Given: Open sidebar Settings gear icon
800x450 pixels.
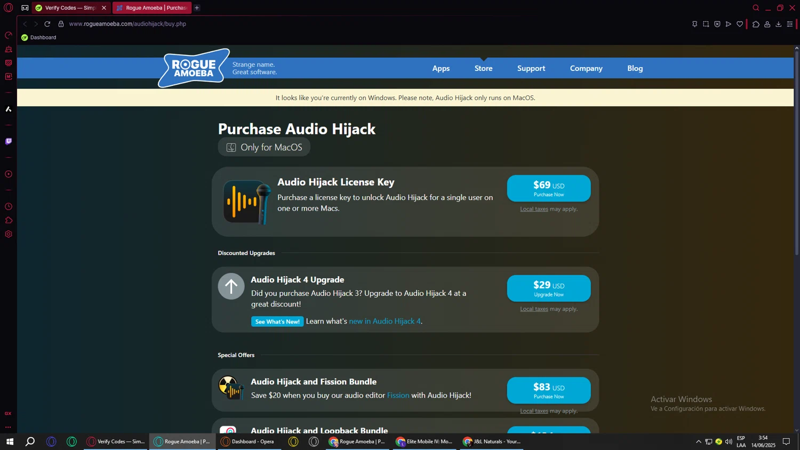Looking at the screenshot, I should pos(9,234).
